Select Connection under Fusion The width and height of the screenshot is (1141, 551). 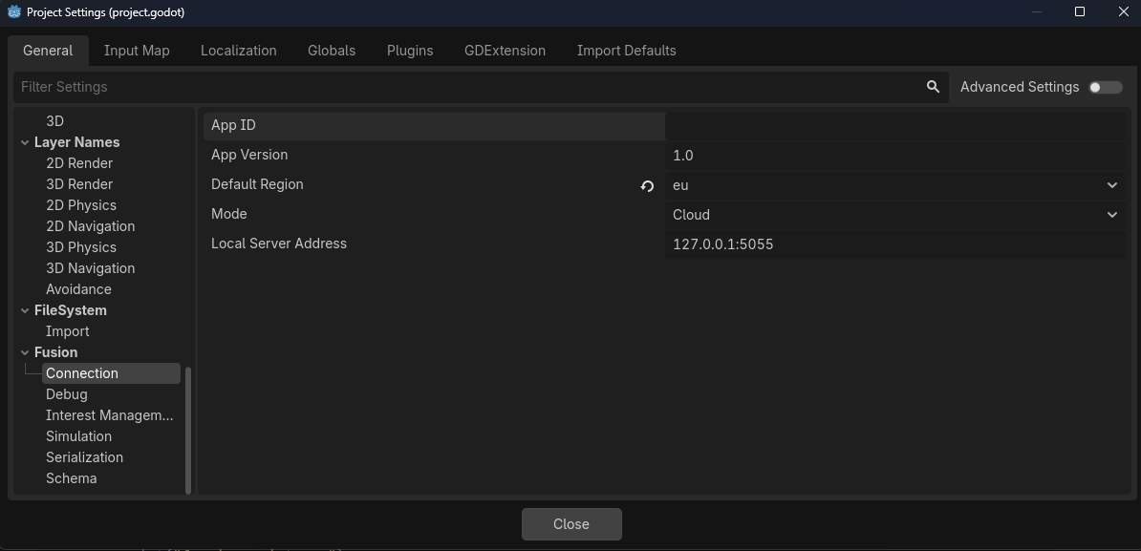111,373
